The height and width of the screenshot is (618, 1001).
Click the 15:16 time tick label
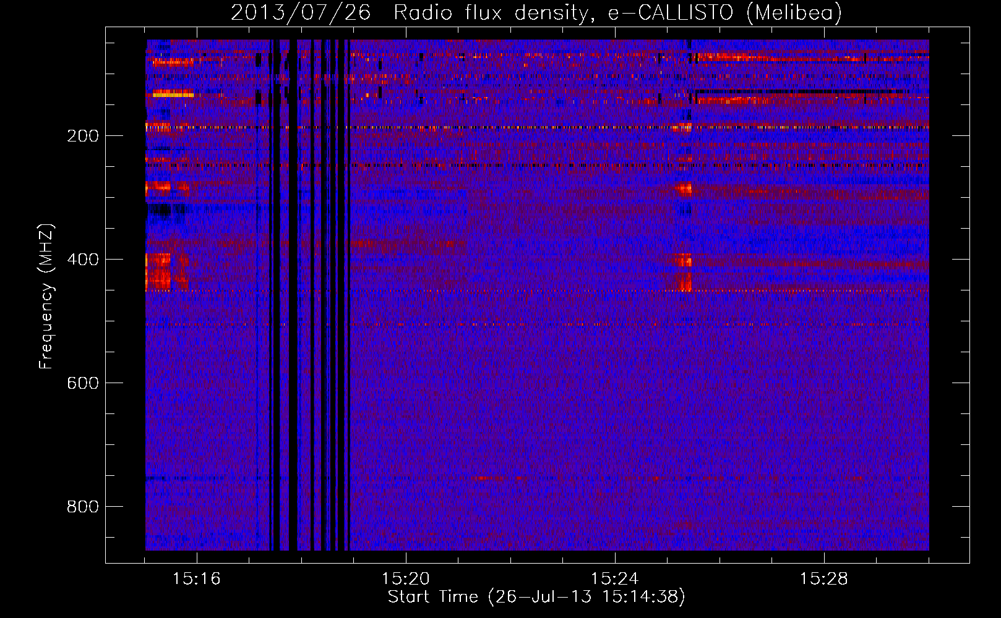click(x=197, y=579)
